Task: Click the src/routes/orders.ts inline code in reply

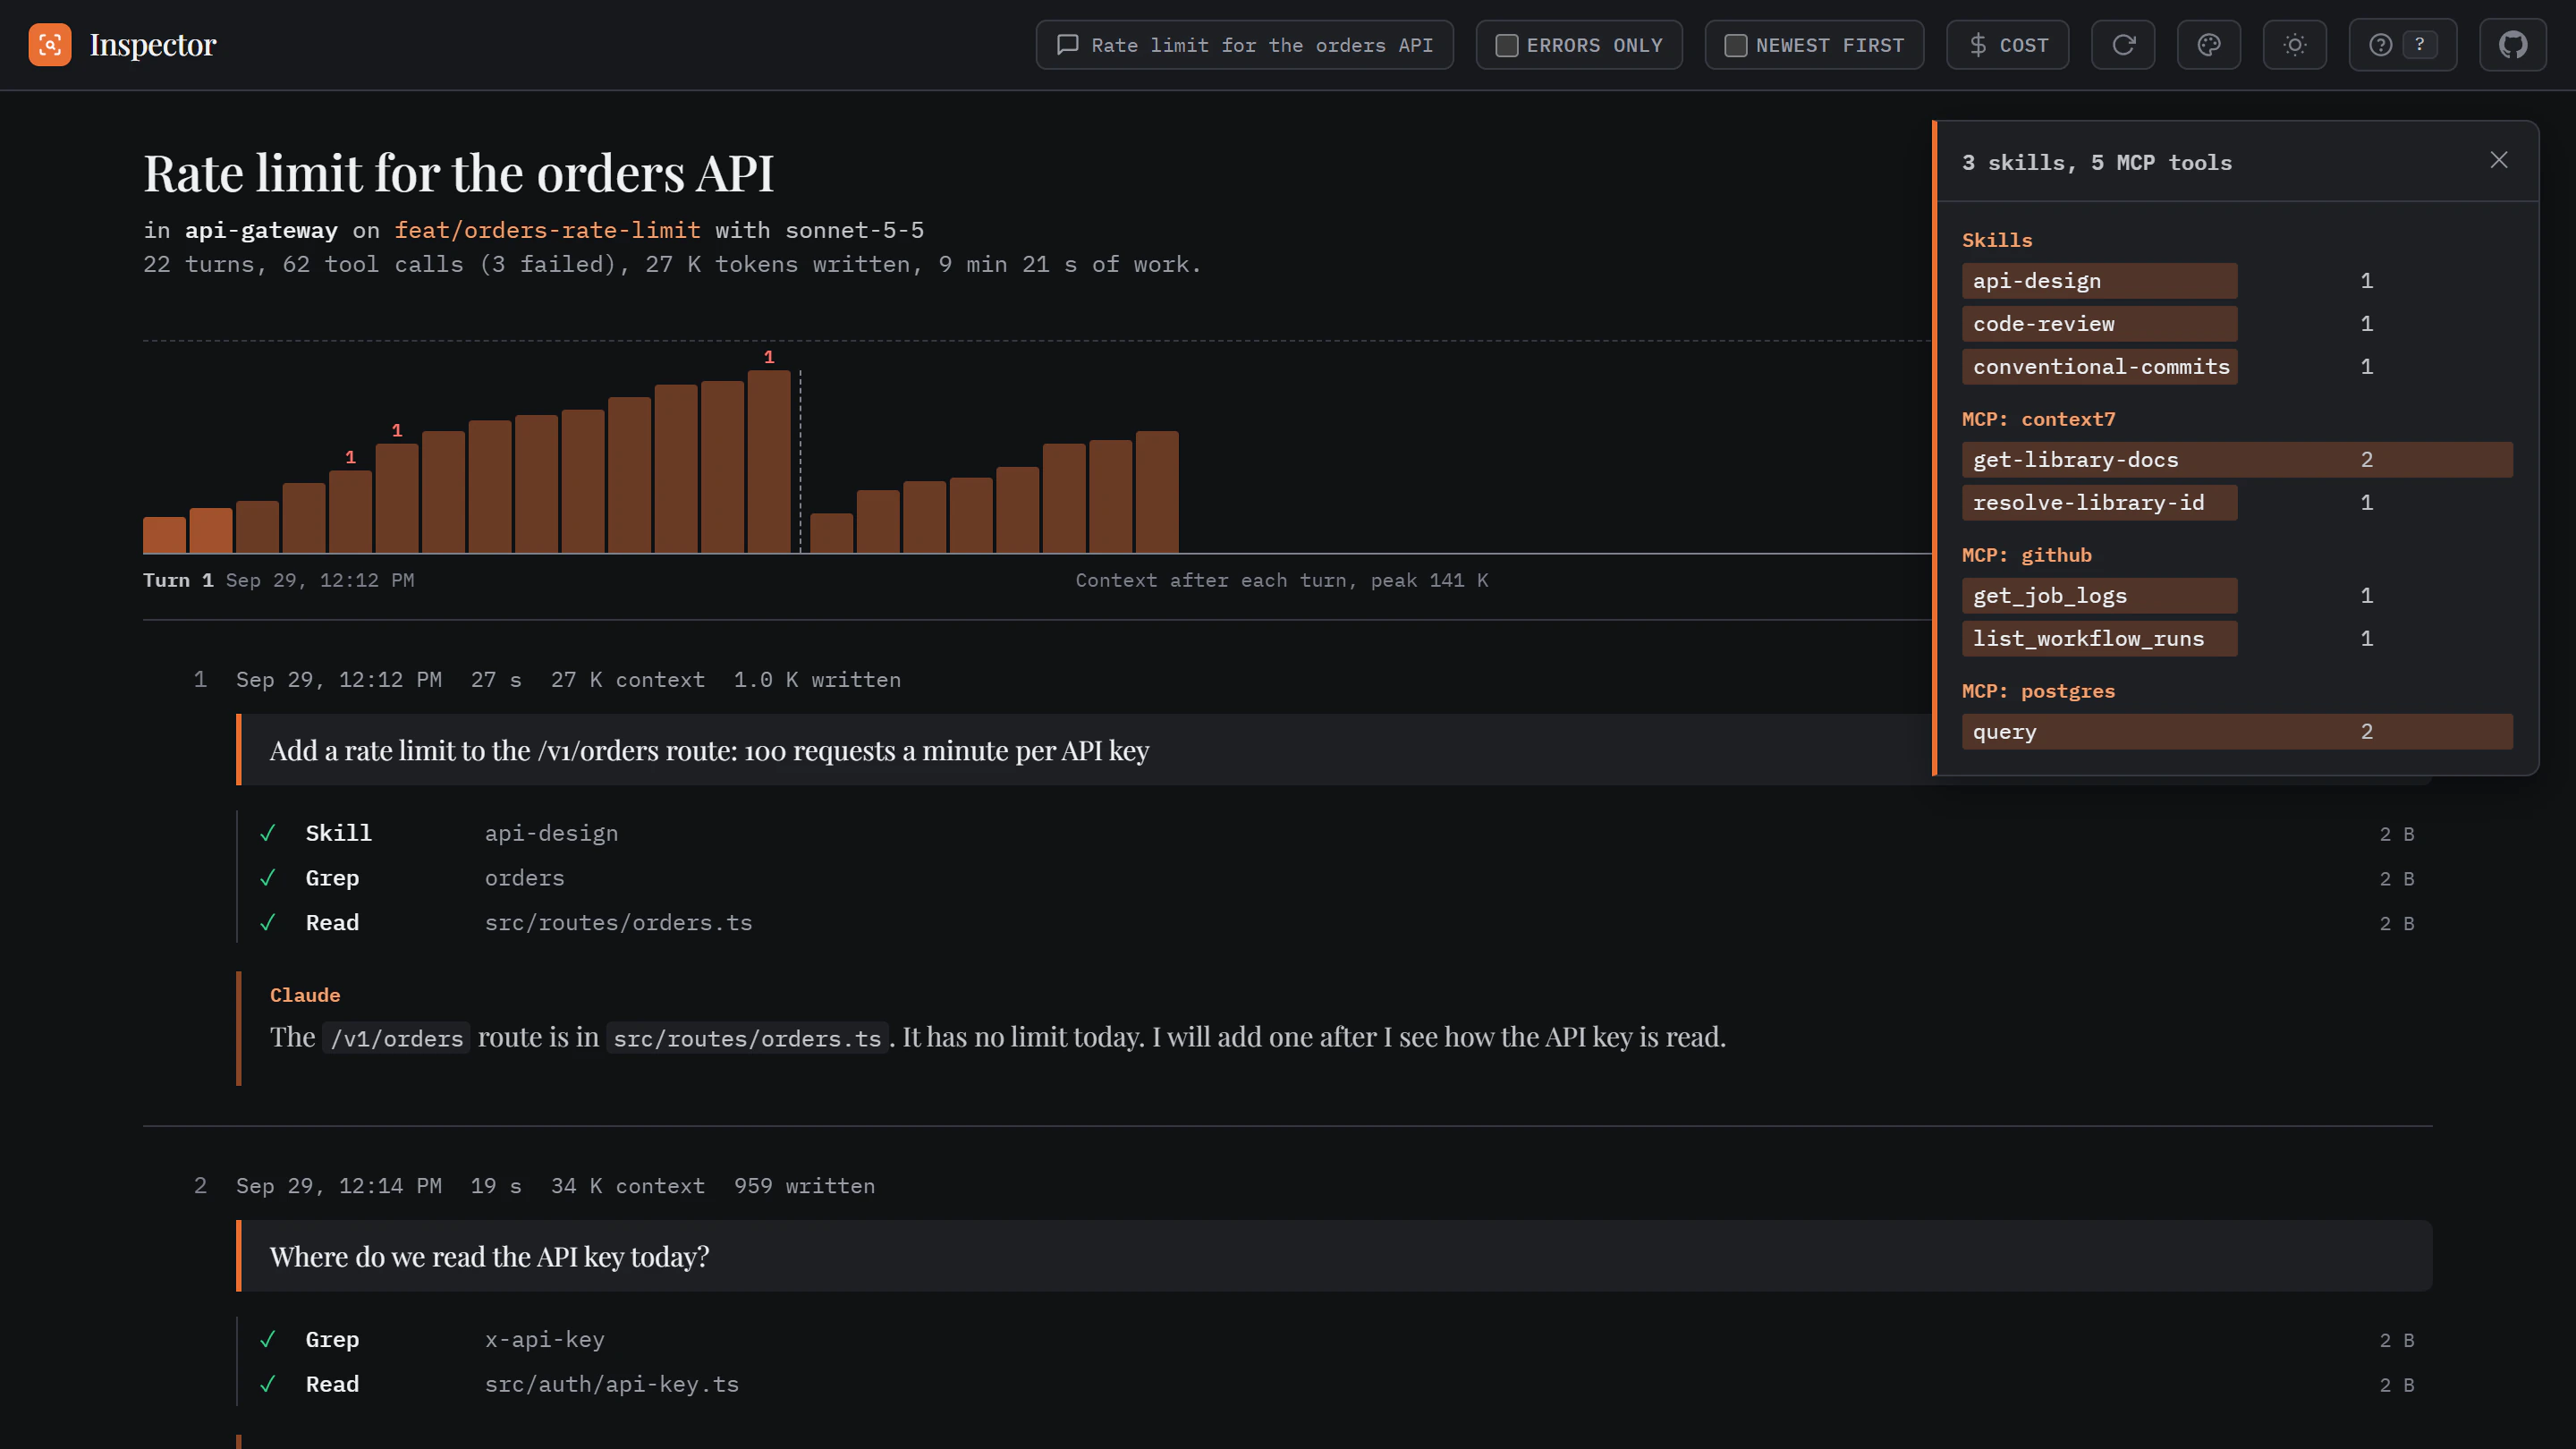Action: pos(747,1039)
